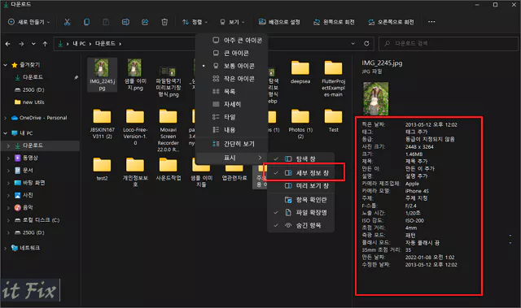Click the refresh icon
The height and width of the screenshot is (308, 521).
click(366, 43)
